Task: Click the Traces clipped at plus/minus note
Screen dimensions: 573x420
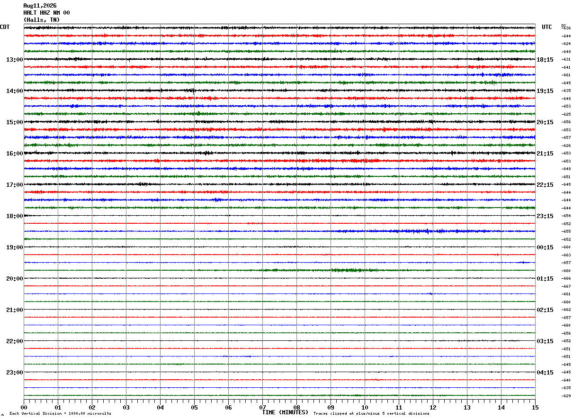Action: click(371, 413)
